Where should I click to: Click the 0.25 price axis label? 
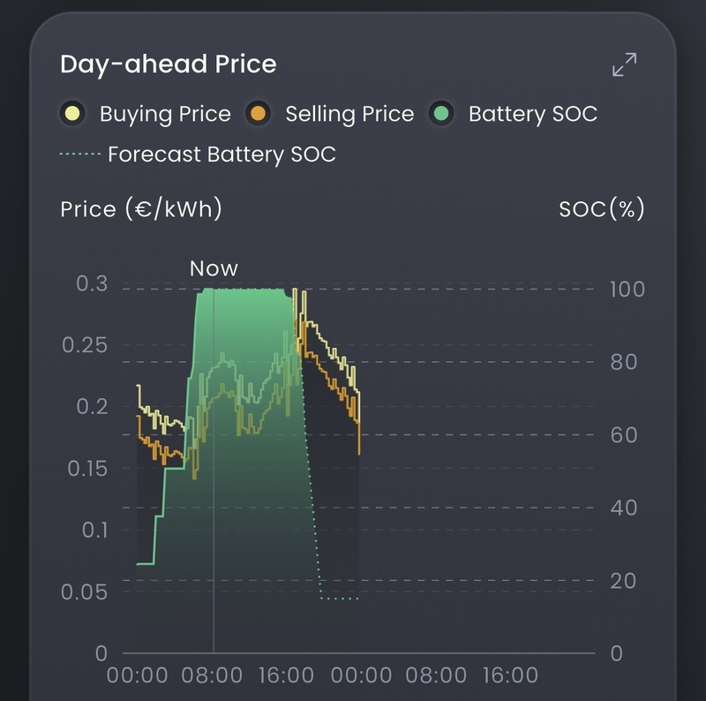(84, 344)
